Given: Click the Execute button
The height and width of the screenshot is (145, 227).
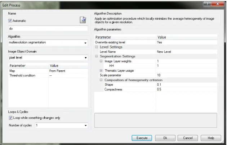Looking at the screenshot, I should [142, 138].
